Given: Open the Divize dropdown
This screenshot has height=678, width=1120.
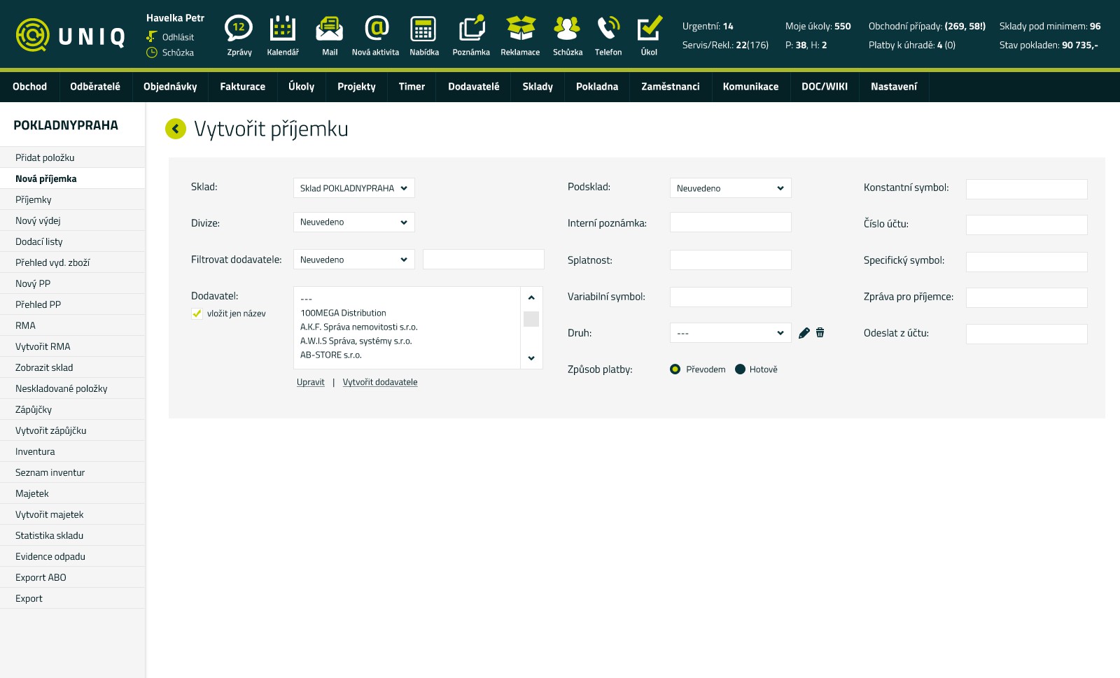Looking at the screenshot, I should coord(353,222).
